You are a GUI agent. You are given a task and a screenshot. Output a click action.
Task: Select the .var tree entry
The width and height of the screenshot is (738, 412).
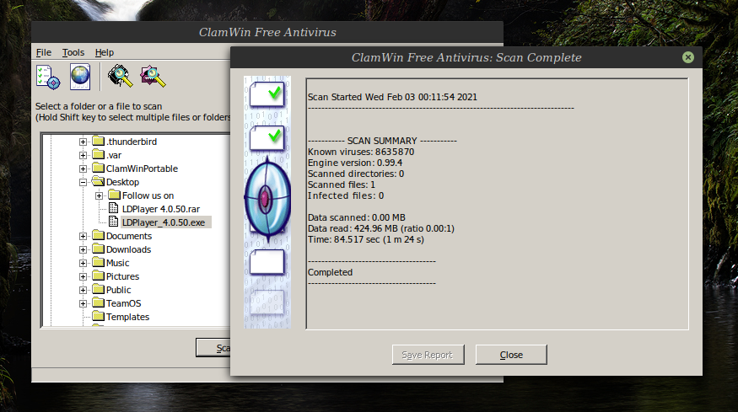tap(113, 155)
